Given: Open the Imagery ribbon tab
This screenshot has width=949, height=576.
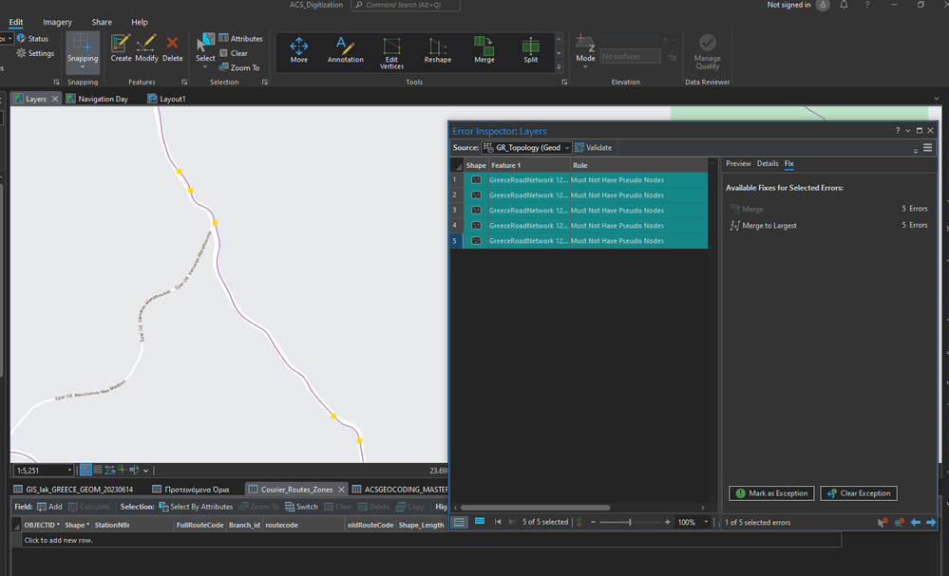Looking at the screenshot, I should (x=57, y=22).
